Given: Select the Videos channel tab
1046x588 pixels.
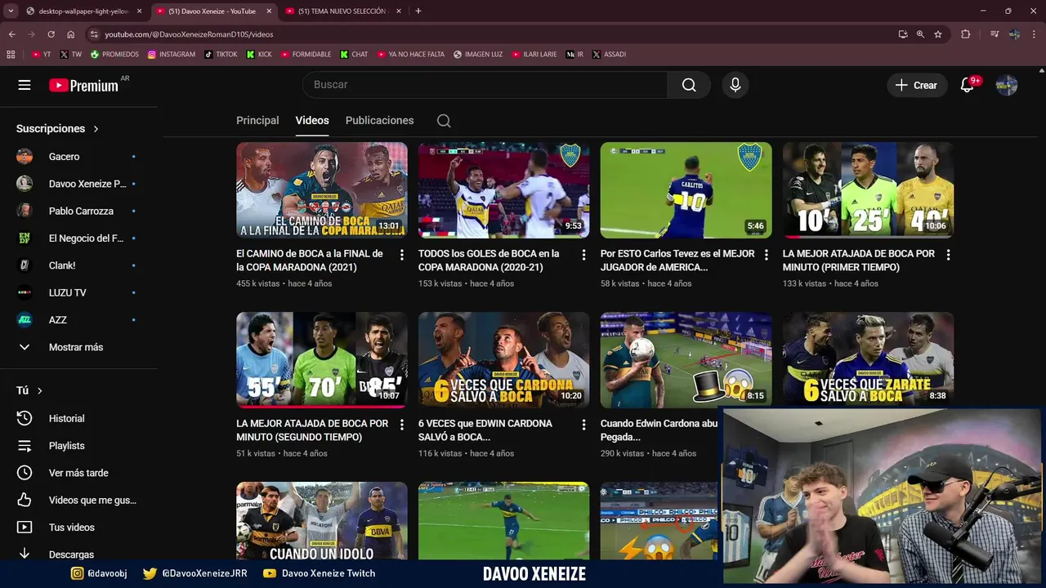Looking at the screenshot, I should click(312, 120).
